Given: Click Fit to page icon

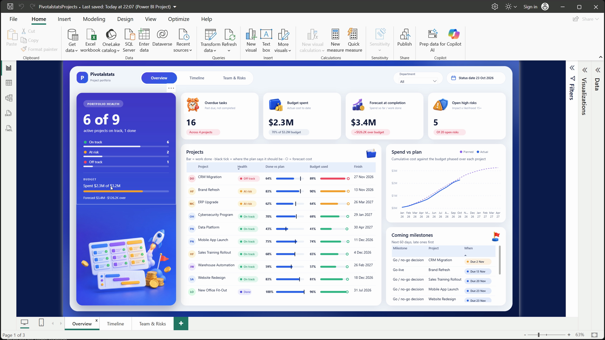Looking at the screenshot, I should 594,335.
